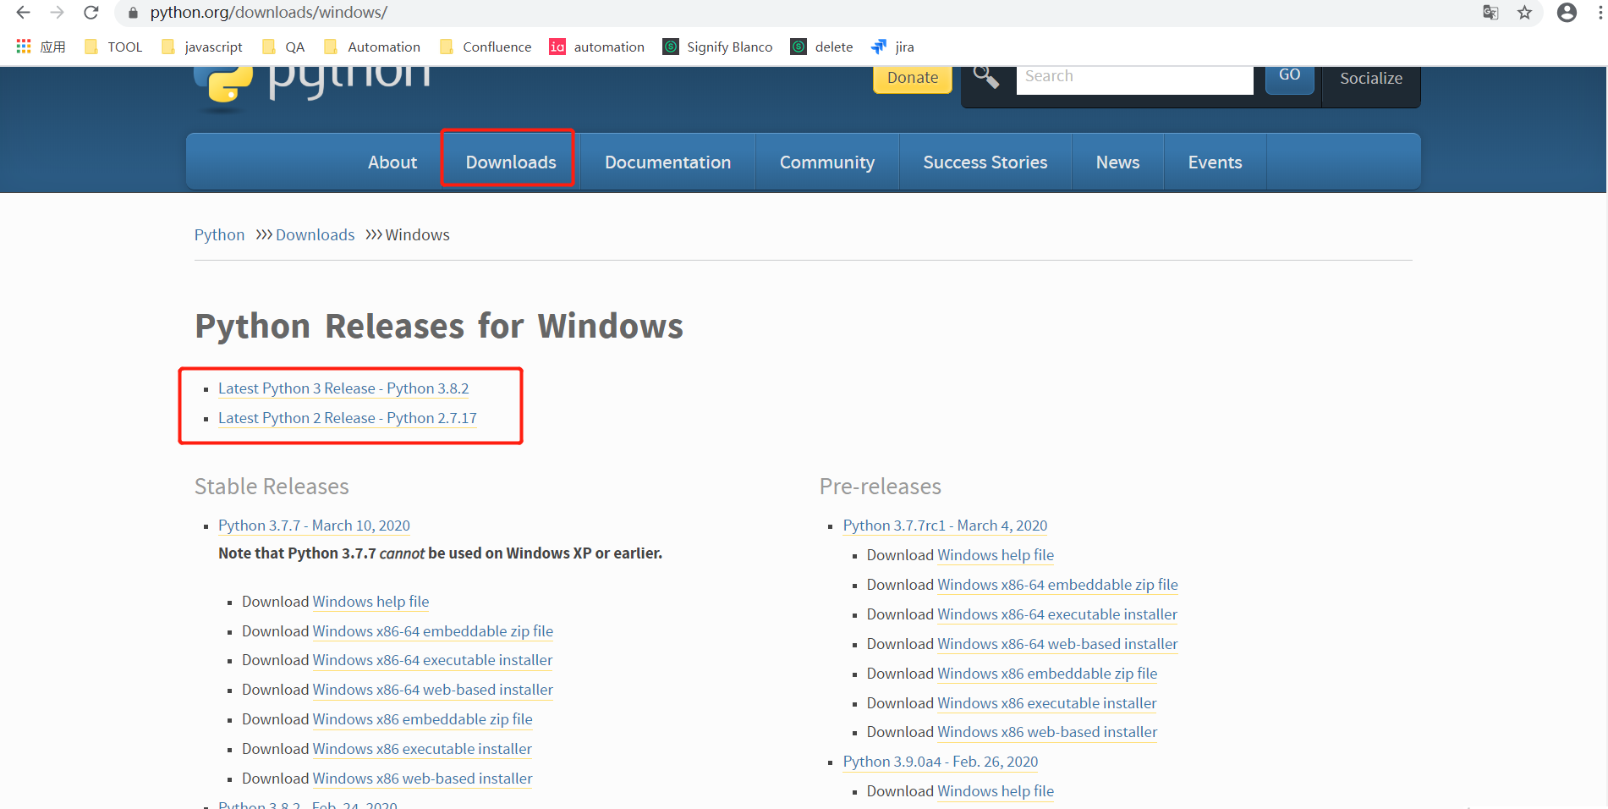Click the browser back arrow

pyautogui.click(x=23, y=13)
